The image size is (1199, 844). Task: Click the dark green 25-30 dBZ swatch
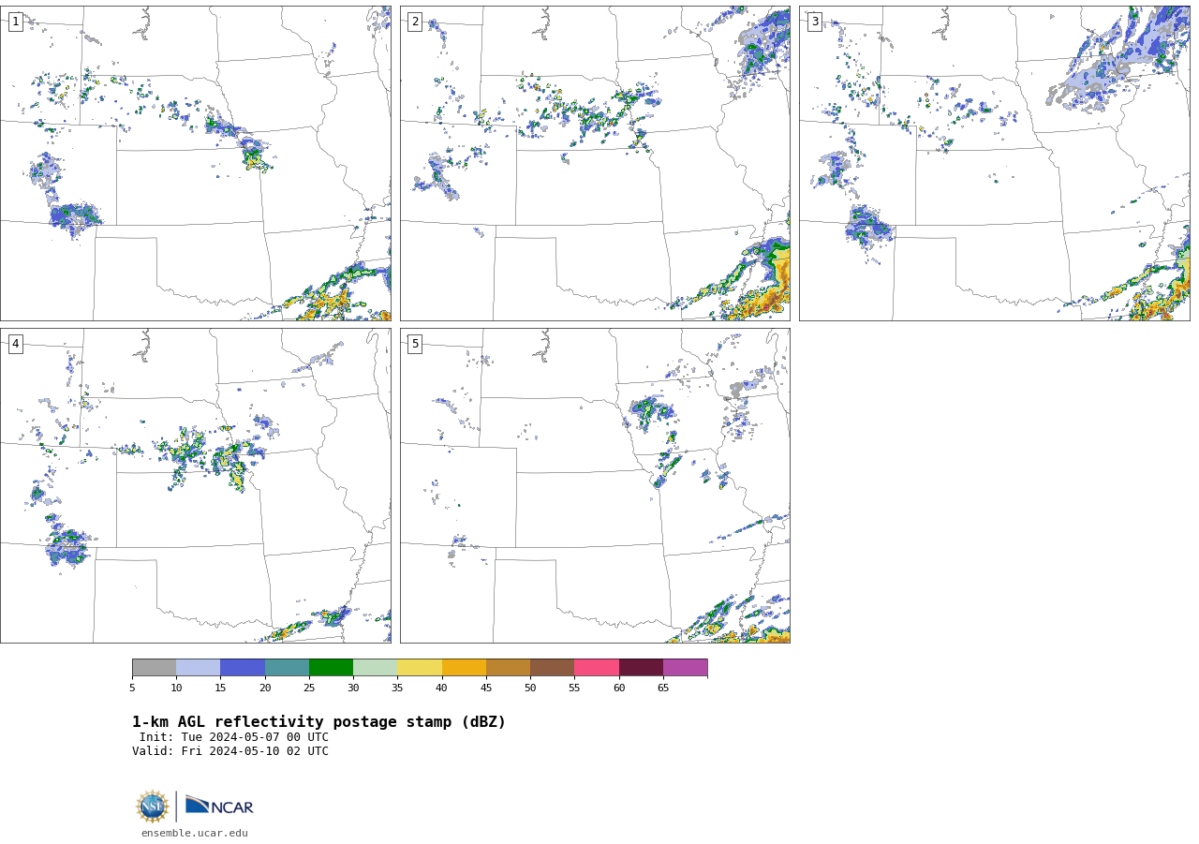tap(331, 667)
